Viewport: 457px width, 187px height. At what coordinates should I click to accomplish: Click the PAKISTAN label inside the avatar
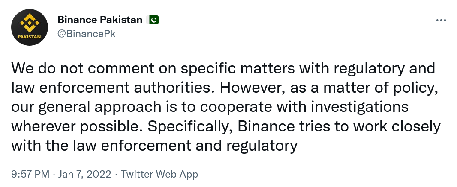29,37
